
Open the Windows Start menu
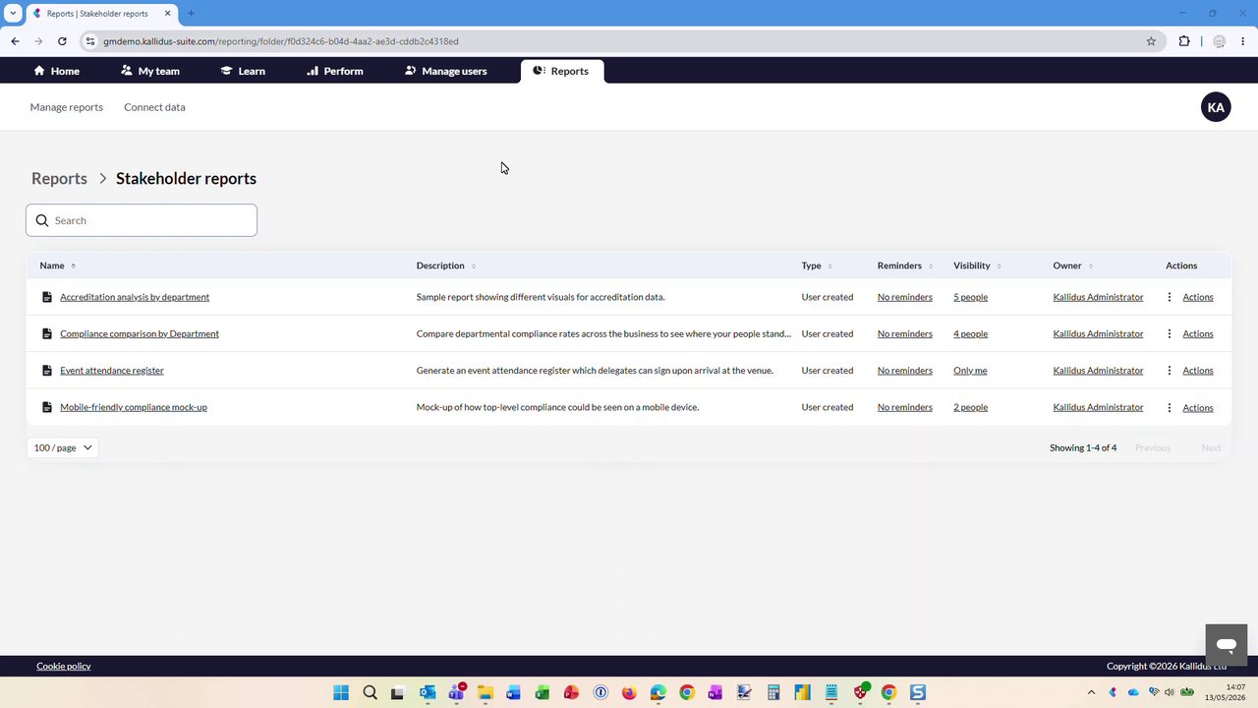pyautogui.click(x=341, y=692)
